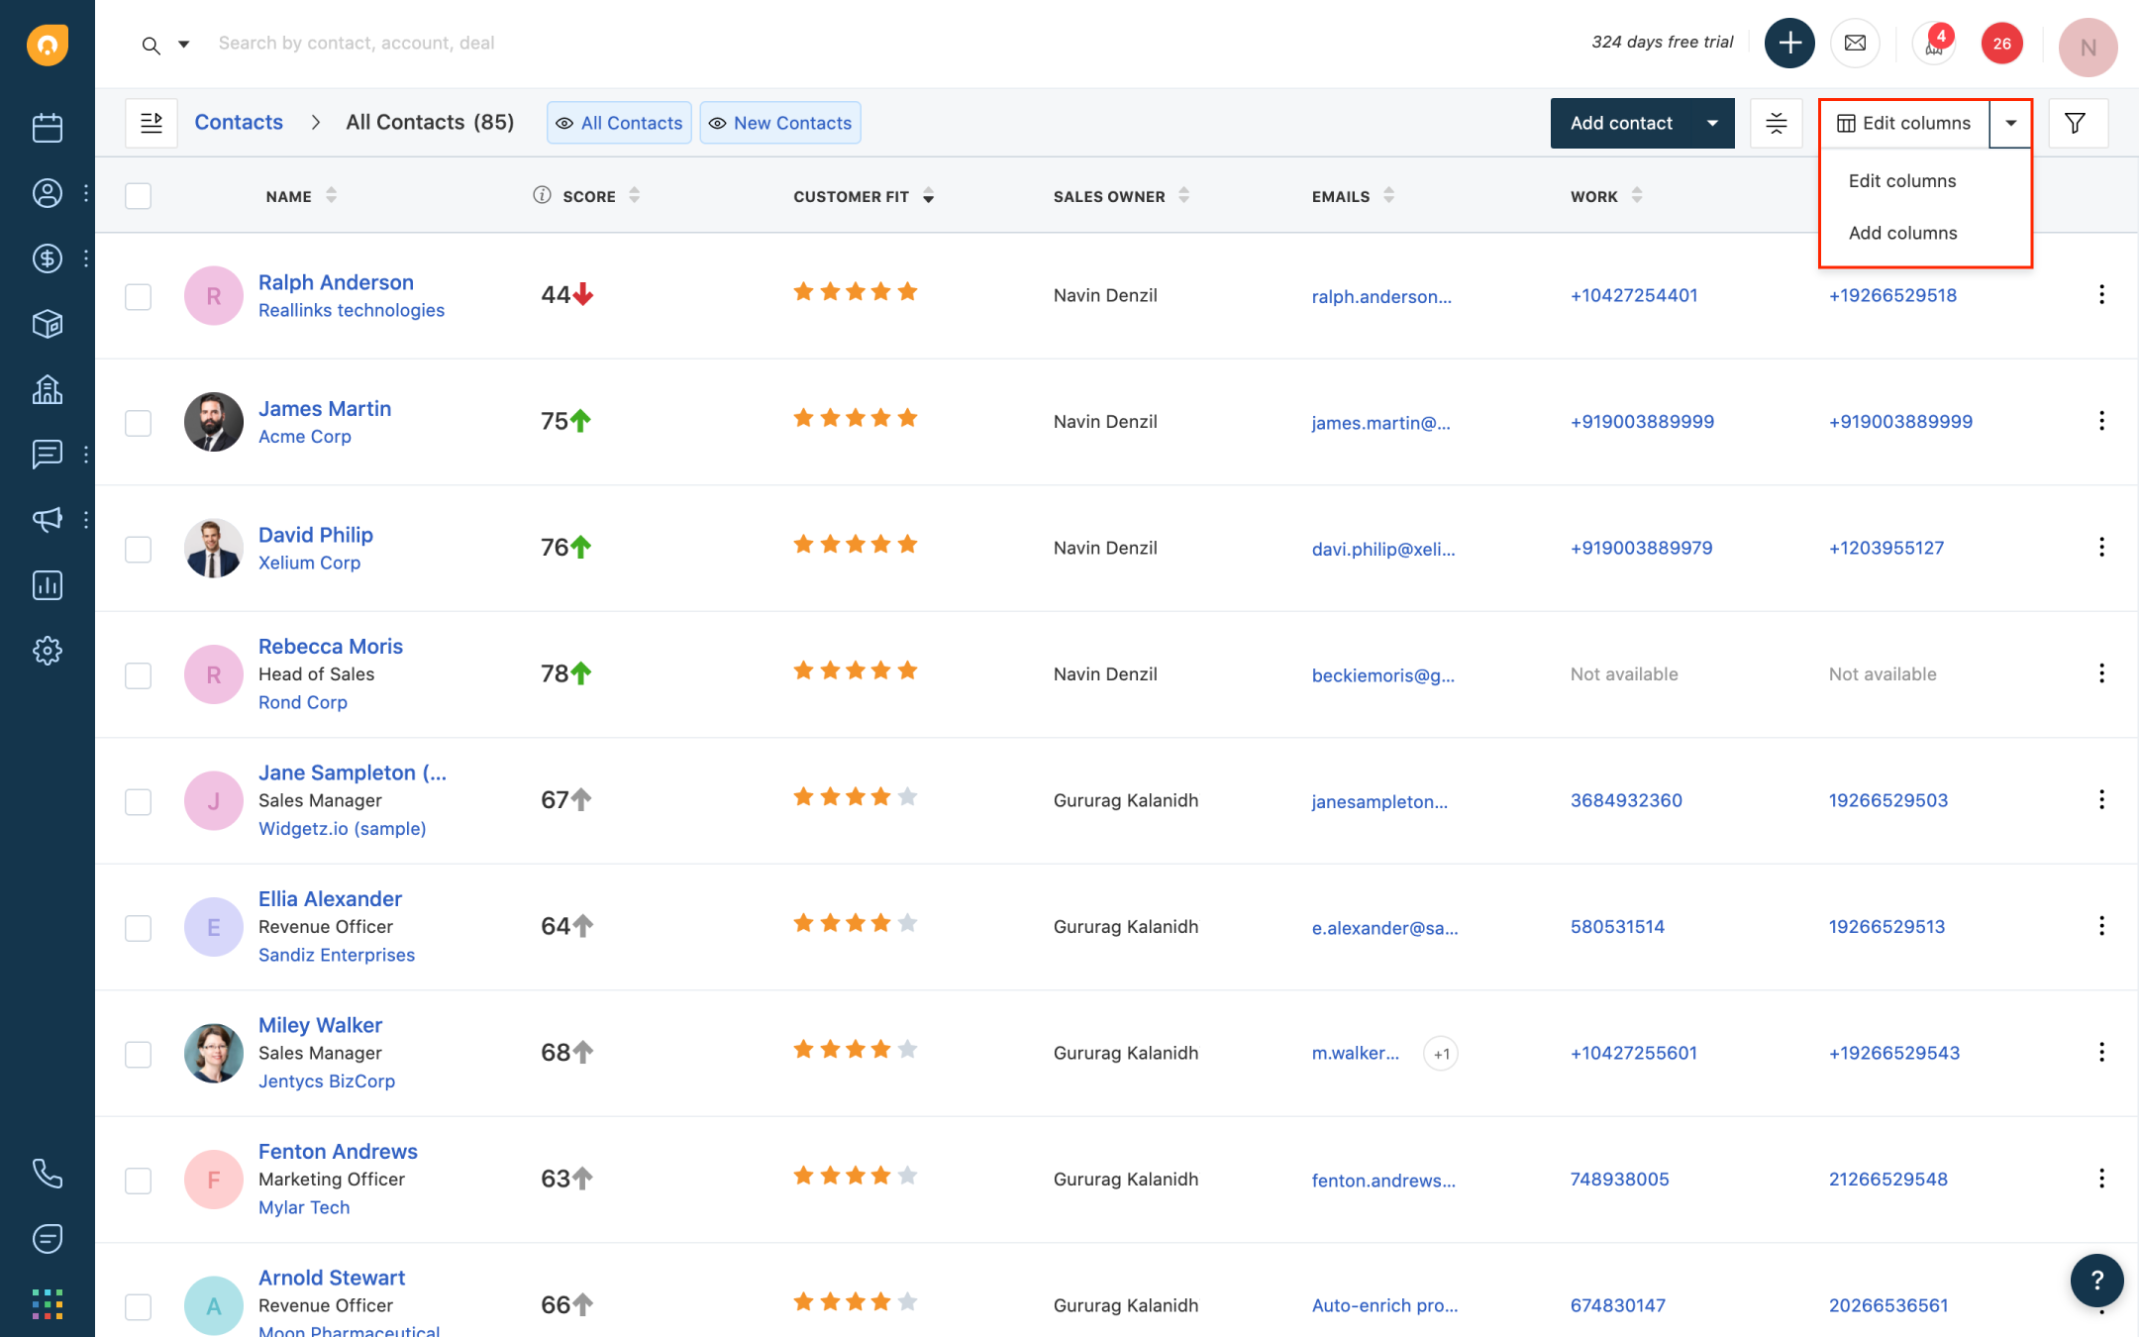Enable select all contacts checkbox
This screenshot has height=1338, width=2140.
[x=137, y=196]
